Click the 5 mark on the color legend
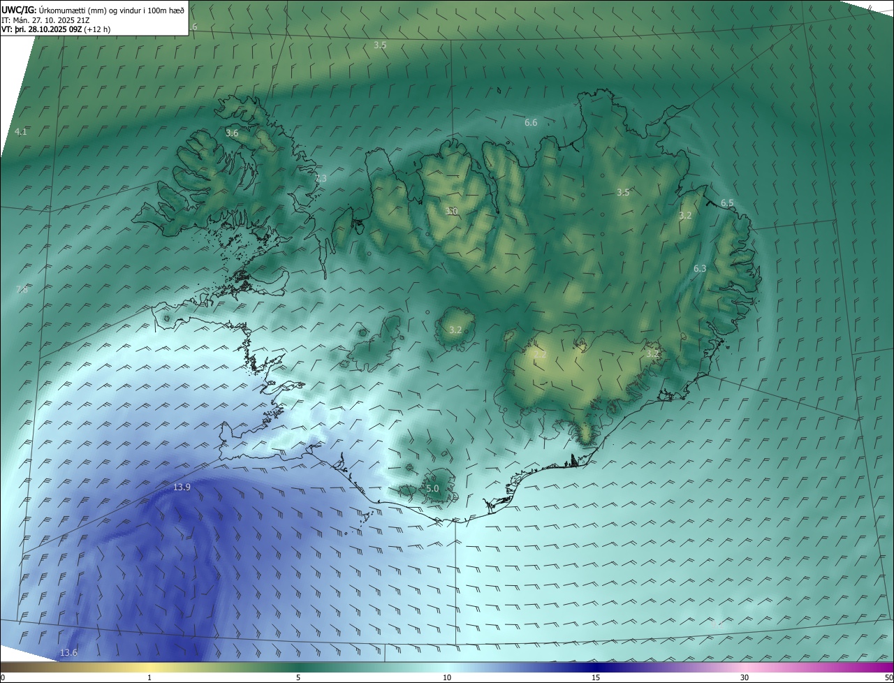The image size is (894, 683). pyautogui.click(x=298, y=677)
